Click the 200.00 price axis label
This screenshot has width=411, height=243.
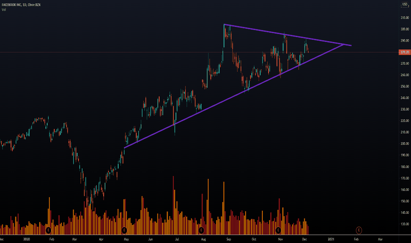click(405, 144)
